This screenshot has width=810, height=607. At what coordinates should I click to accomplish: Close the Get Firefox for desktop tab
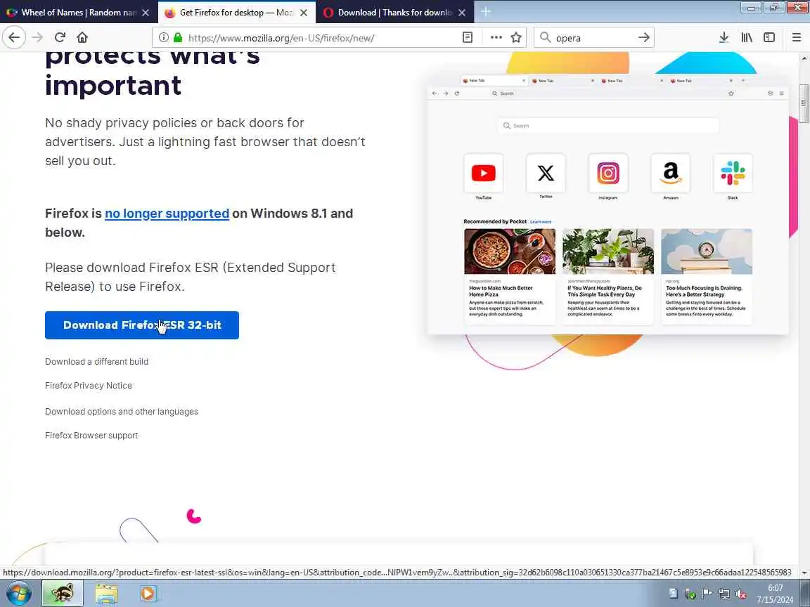(304, 13)
